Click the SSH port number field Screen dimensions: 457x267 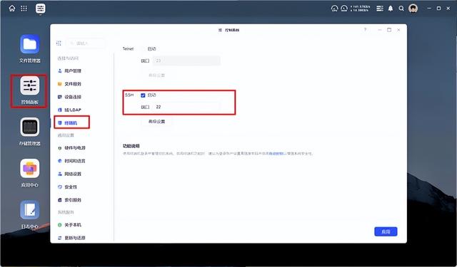click(x=186, y=107)
